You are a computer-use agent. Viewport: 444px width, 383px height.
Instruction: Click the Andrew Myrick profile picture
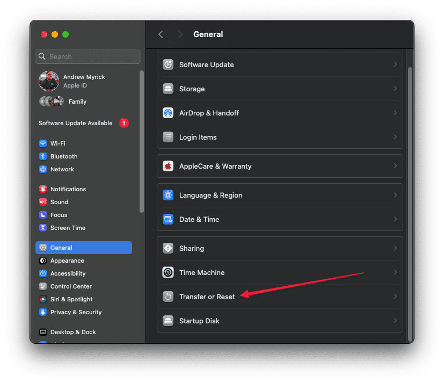(49, 81)
